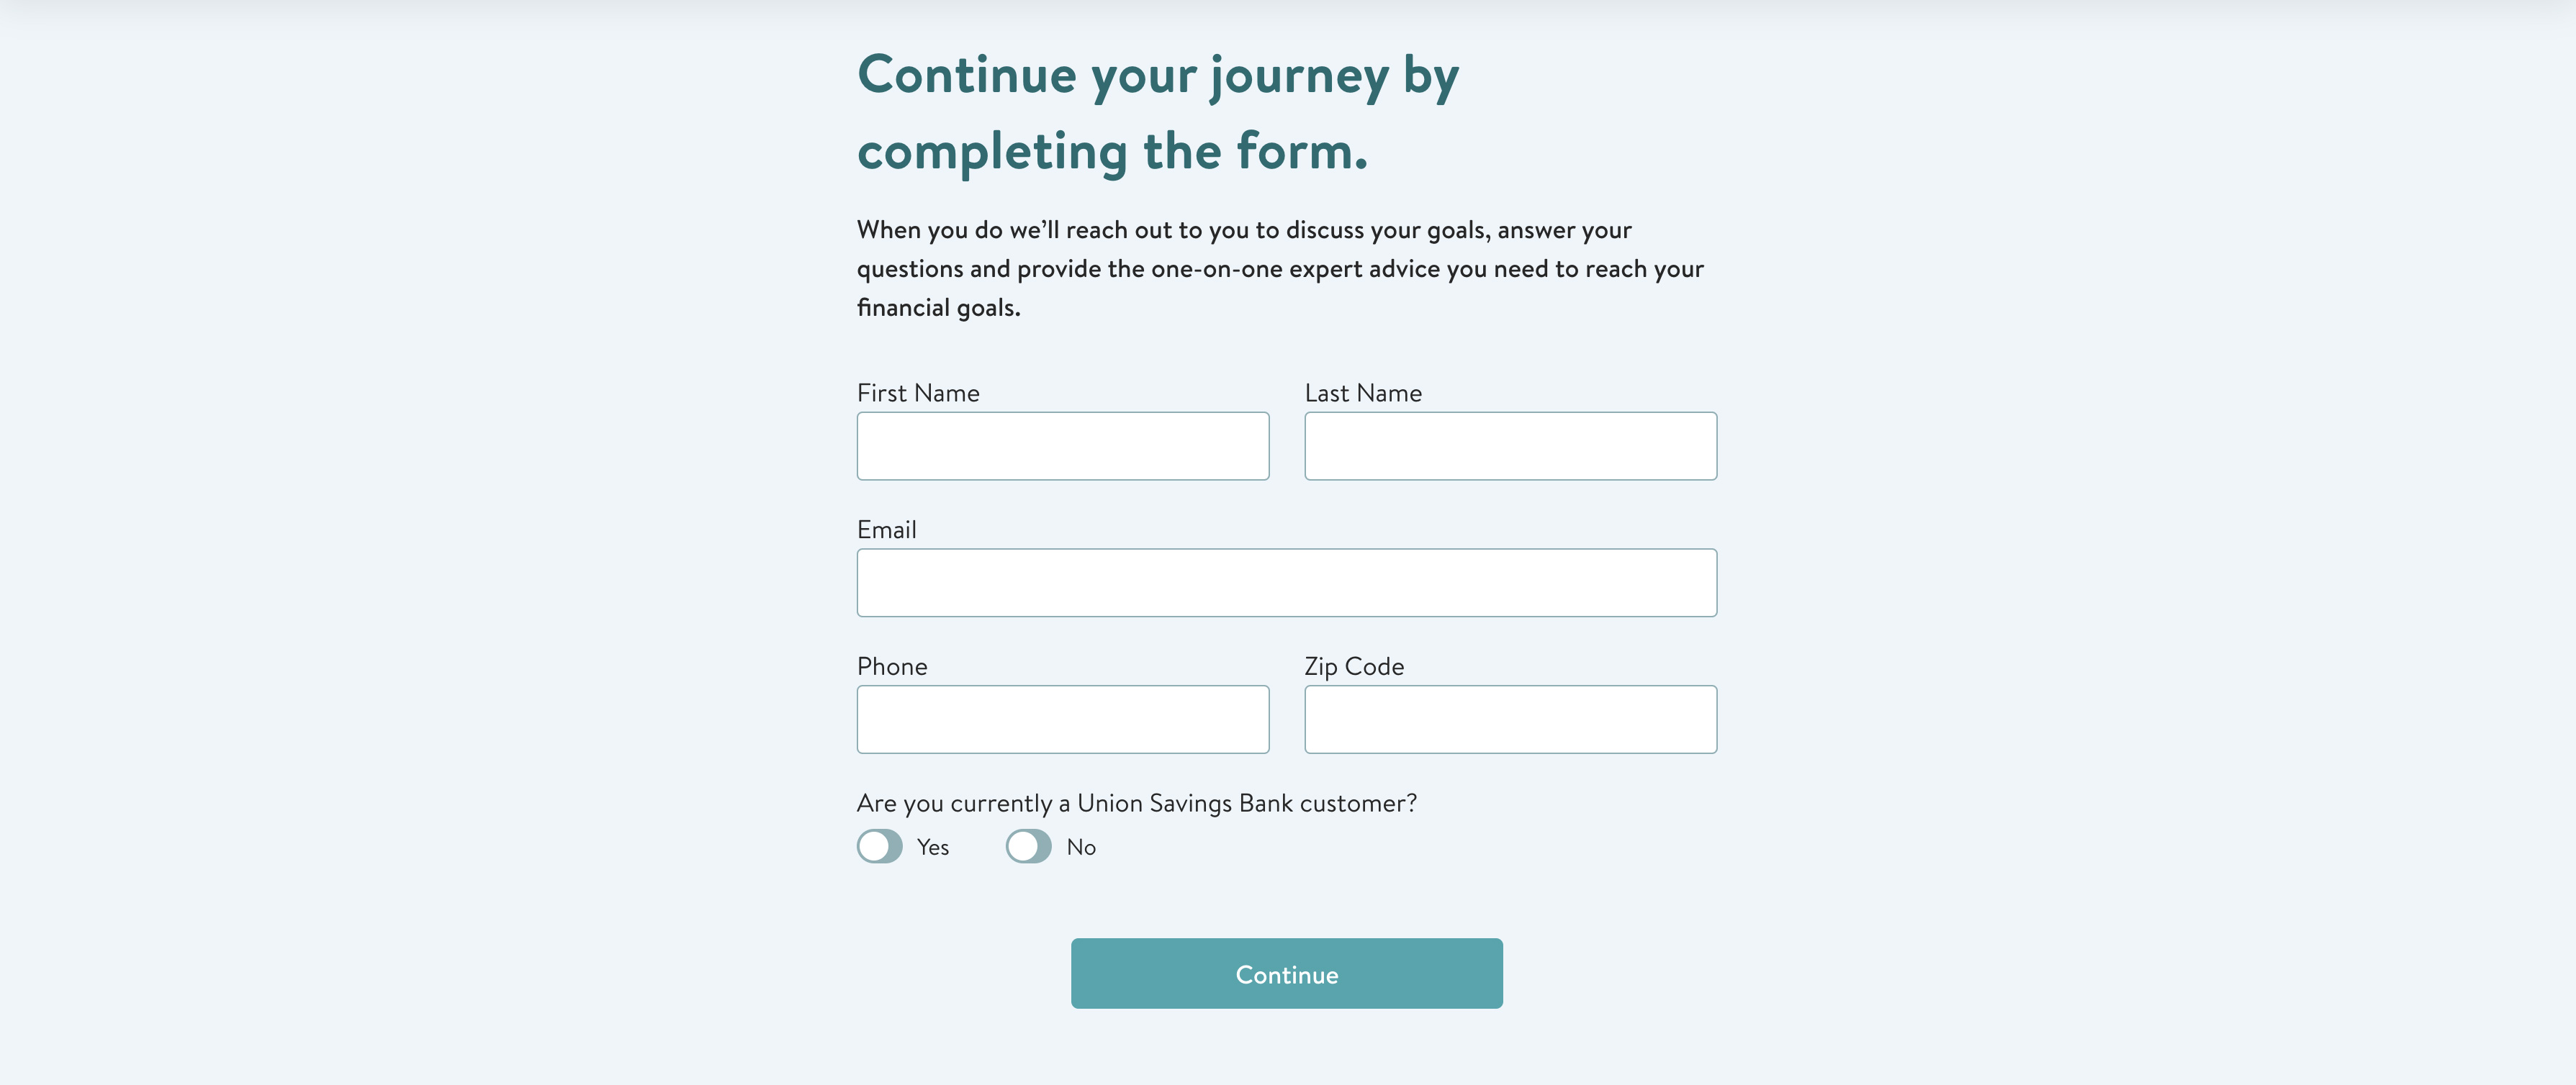Click the 'financial goals.' paragraph line
The height and width of the screenshot is (1085, 2576).
pos(939,308)
